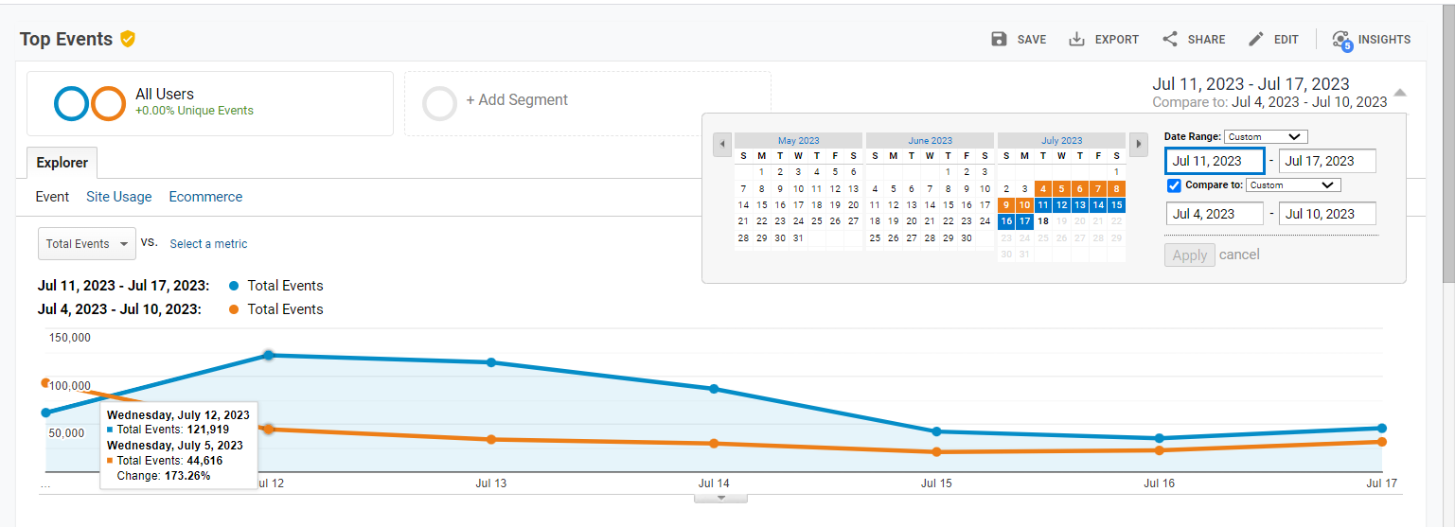Open the Compare to Custom dropdown
The width and height of the screenshot is (1455, 527).
pos(1293,185)
